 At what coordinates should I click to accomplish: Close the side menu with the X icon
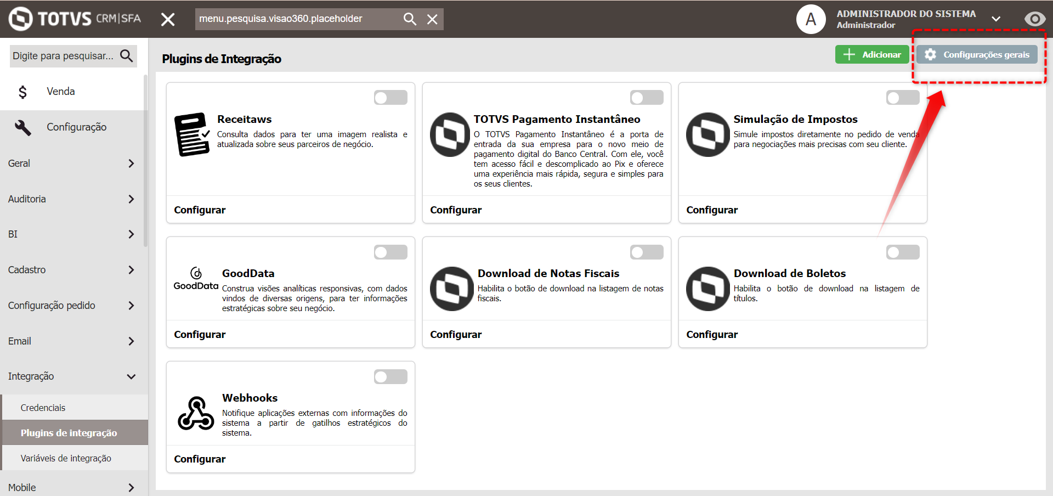[x=168, y=20]
